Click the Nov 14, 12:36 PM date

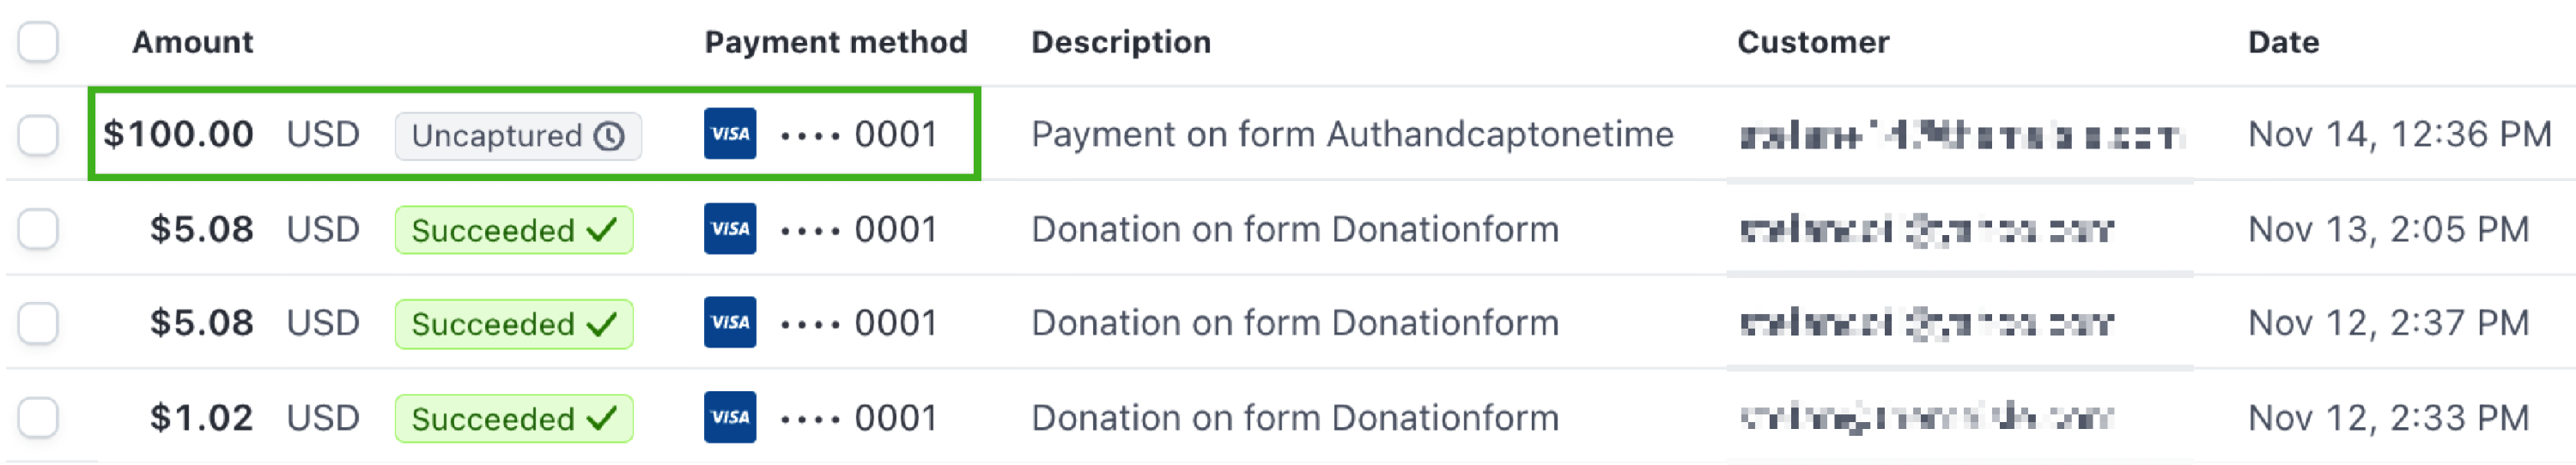pos(2399,134)
